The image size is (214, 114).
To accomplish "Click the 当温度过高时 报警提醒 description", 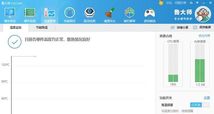I will (177, 111).
